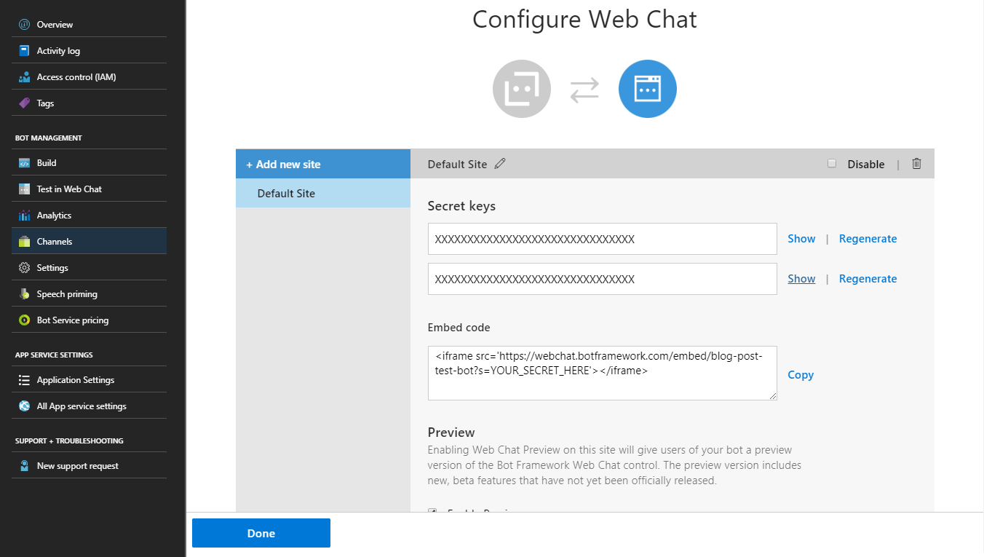Viewport: 984px width, 557px height.
Task: Toggle the Disable checkbox for Default Site
Action: 832,164
